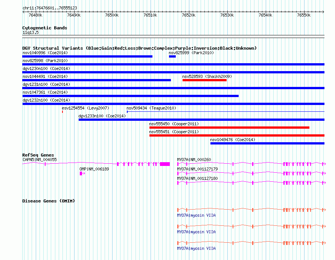
Task: Click the MYO7A NM_001127179 transcript track
Action: [x=251, y=173]
